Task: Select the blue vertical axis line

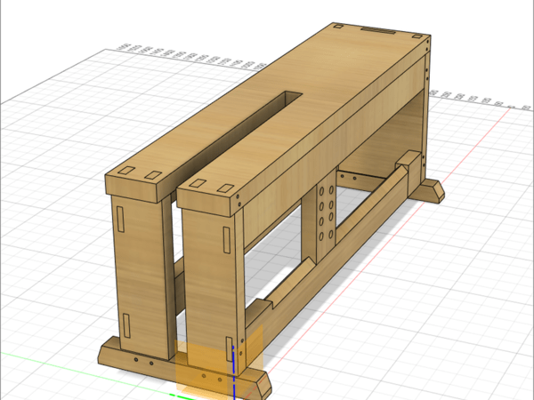Action: (233, 364)
